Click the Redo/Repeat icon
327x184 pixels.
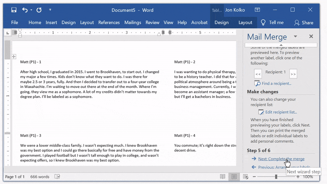point(39,10)
